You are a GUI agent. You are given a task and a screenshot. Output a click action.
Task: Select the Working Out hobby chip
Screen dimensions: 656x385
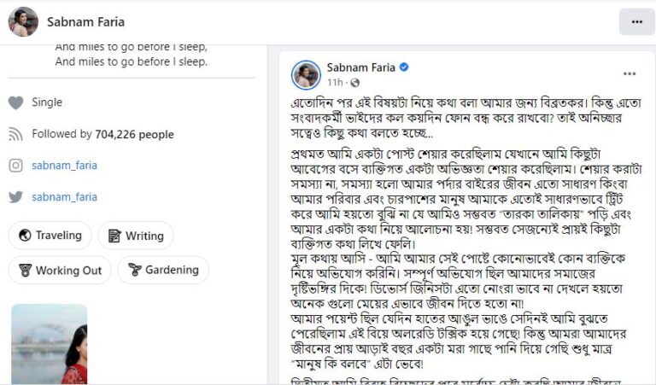point(60,271)
